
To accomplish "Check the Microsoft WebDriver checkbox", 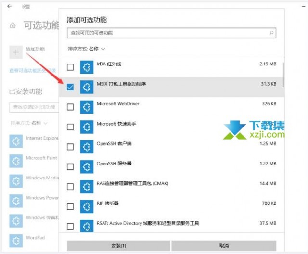I will (70, 107).
